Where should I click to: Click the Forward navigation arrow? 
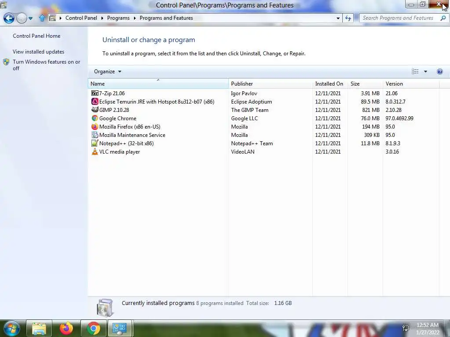coord(22,18)
